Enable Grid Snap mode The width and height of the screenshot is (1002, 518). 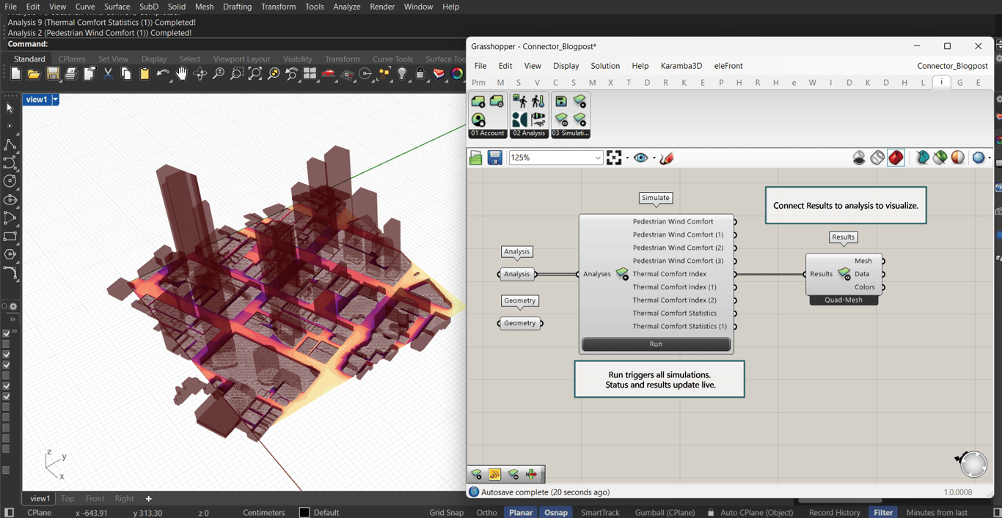click(446, 512)
